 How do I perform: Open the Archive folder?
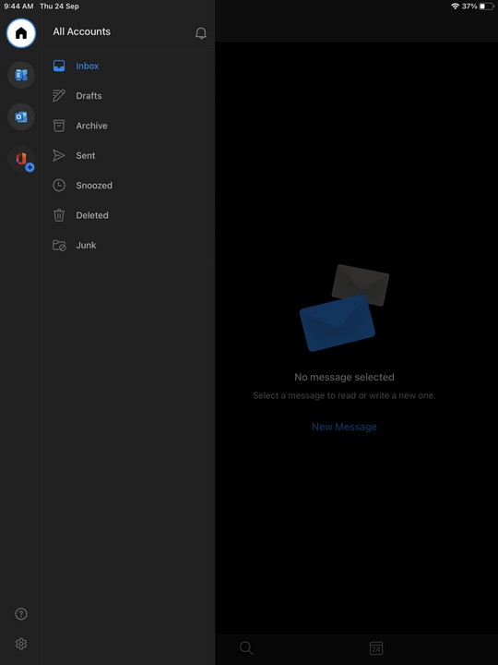[128, 126]
